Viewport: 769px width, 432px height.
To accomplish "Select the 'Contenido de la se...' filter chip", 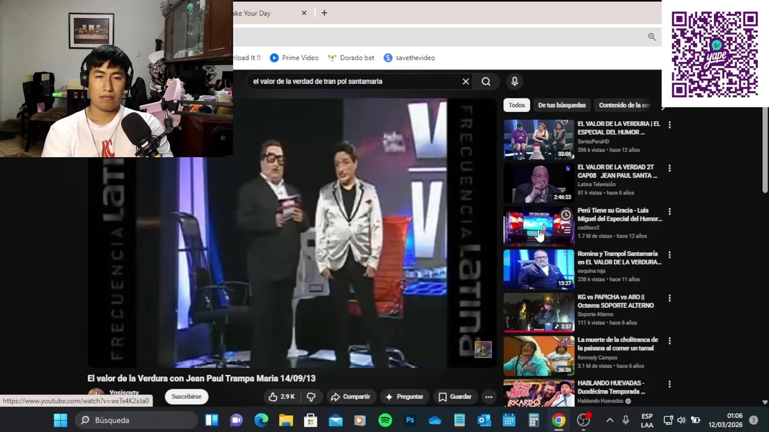I will pos(624,105).
